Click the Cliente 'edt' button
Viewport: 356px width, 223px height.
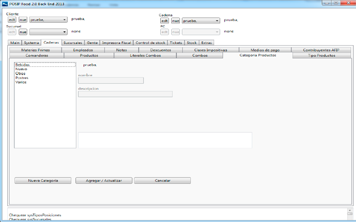click(12, 20)
